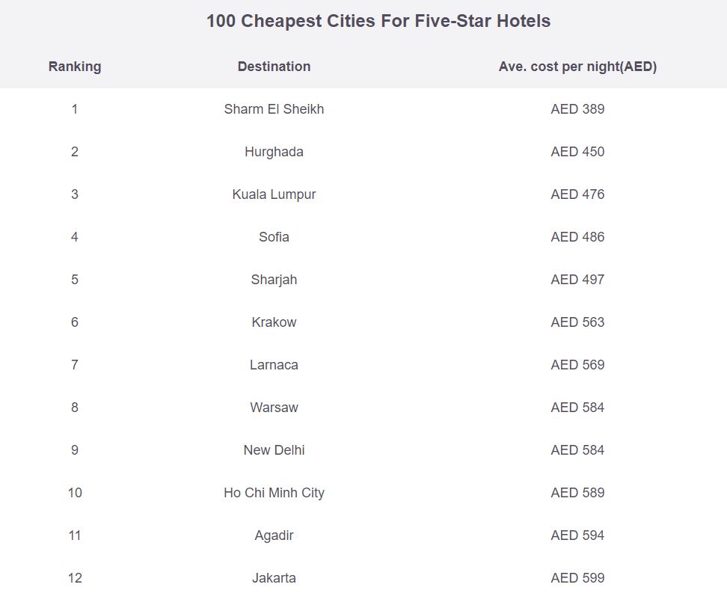This screenshot has width=727, height=608.
Task: Click the Krakow destination entry
Action: tap(274, 322)
